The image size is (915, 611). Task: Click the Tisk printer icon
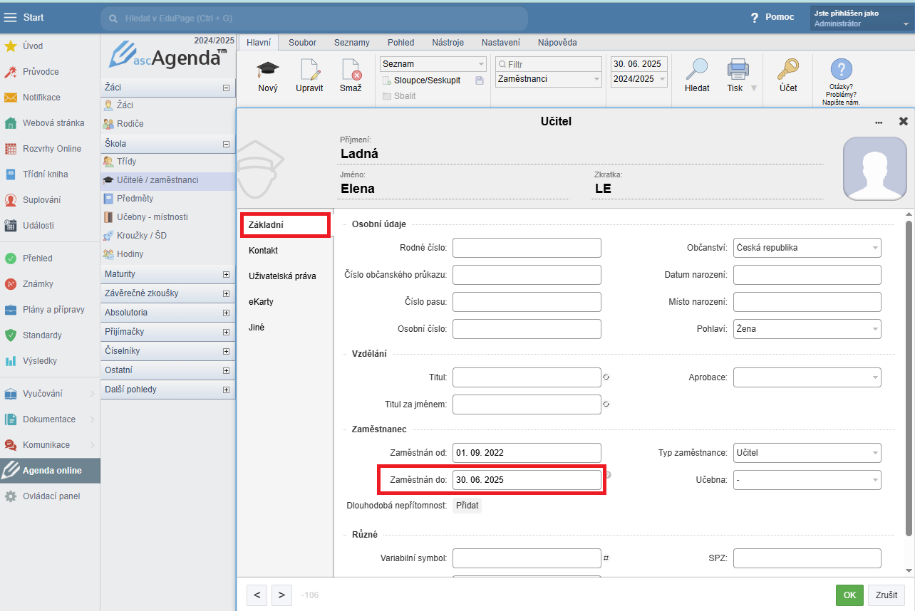(x=738, y=69)
